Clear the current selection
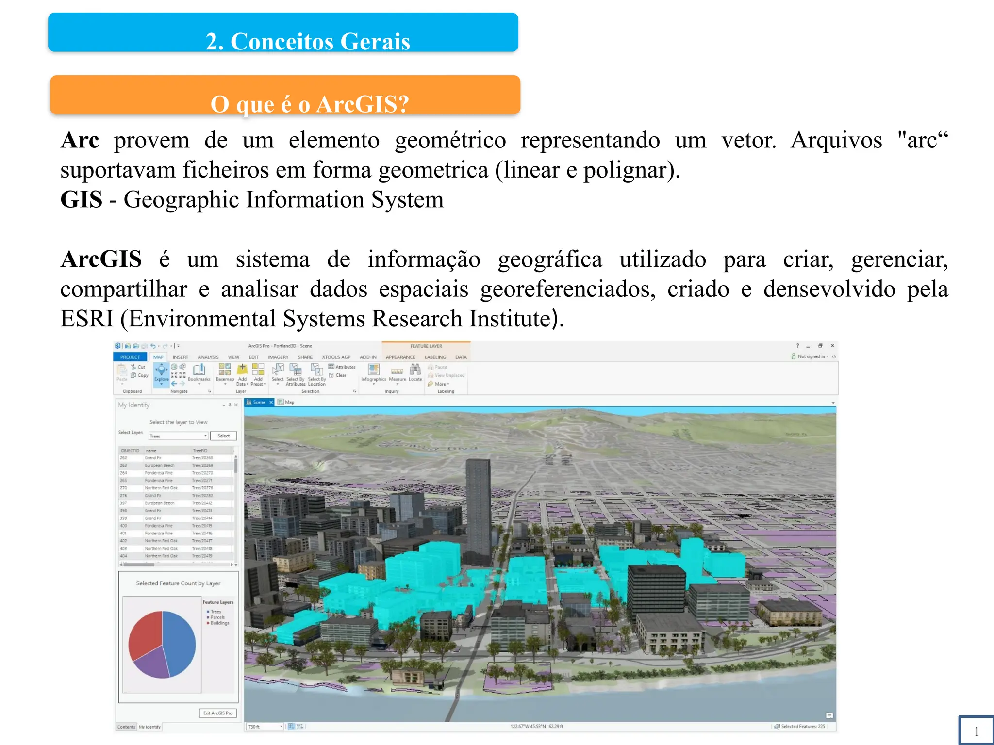Viewport: 994px width, 745px height. (337, 375)
